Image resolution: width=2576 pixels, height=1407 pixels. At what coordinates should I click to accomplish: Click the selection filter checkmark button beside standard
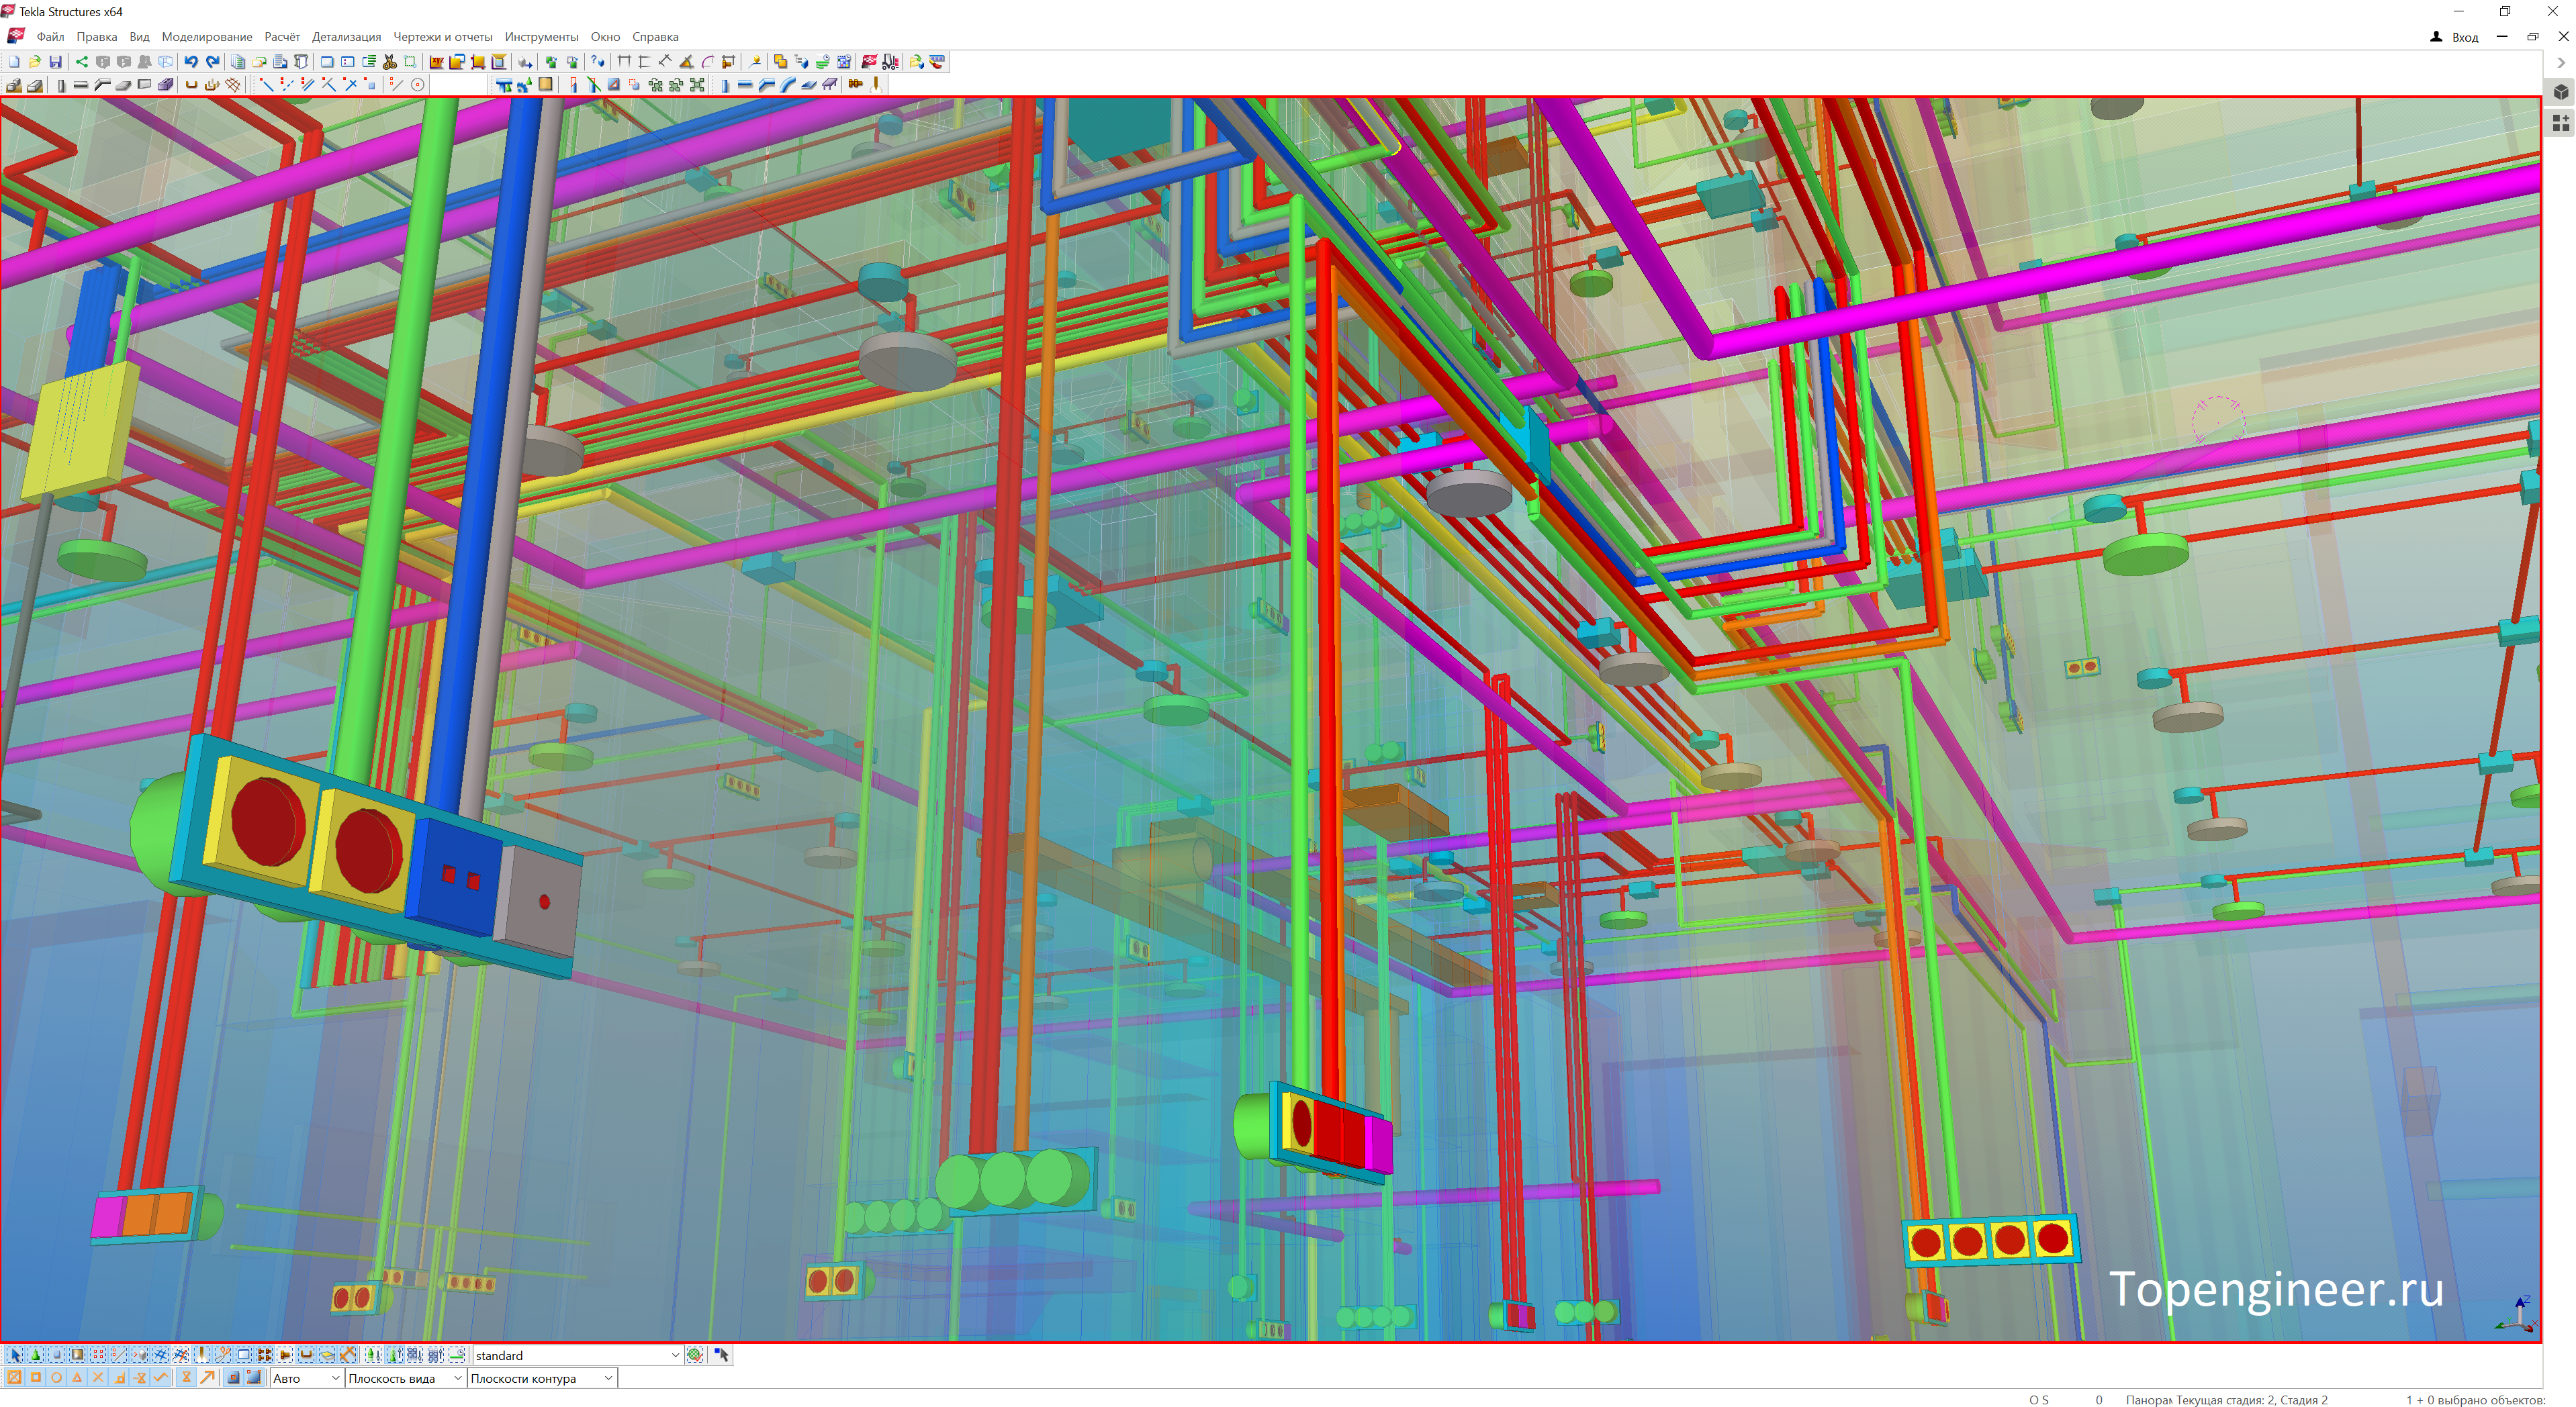(x=695, y=1355)
